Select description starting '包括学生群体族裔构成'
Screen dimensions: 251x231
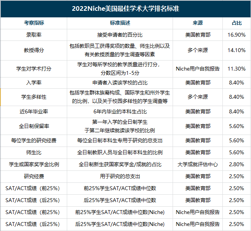[x=120, y=97]
